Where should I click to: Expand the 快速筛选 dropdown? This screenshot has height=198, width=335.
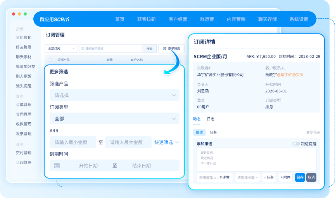[166, 142]
